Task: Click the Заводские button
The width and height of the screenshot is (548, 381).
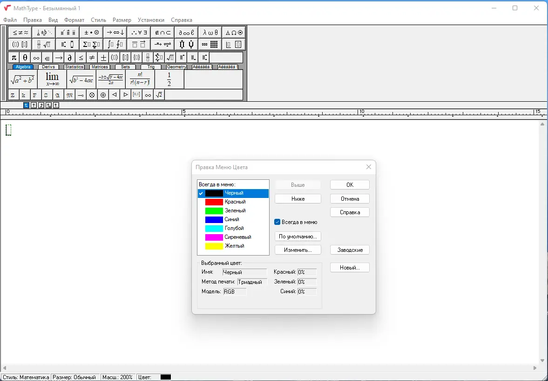Action: click(350, 250)
